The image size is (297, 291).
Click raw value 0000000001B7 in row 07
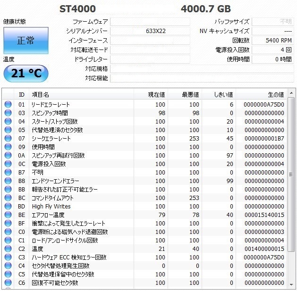pos(264,139)
